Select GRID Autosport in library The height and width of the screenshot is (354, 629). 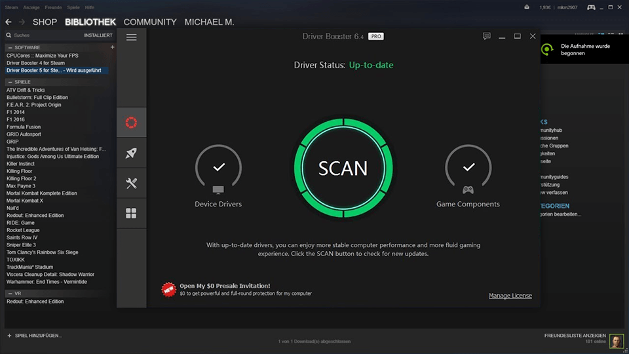(x=24, y=134)
